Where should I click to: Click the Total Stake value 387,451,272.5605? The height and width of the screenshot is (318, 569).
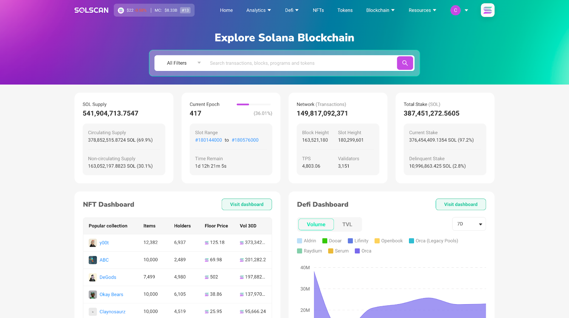click(431, 113)
